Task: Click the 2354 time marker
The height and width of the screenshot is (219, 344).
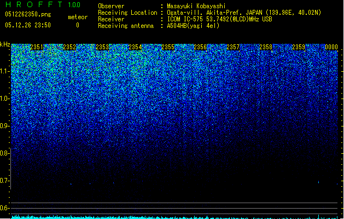Action: (135, 47)
